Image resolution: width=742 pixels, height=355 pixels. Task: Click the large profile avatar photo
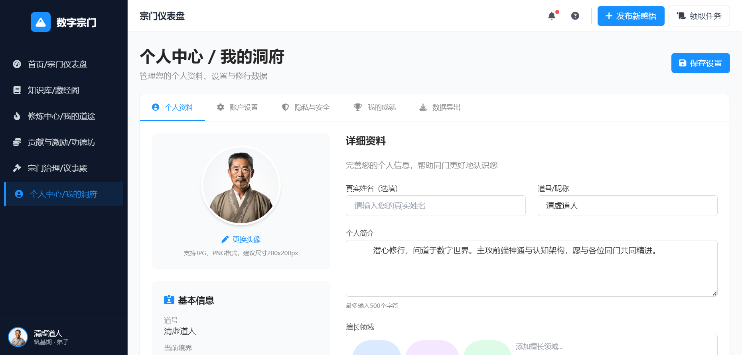[241, 185]
